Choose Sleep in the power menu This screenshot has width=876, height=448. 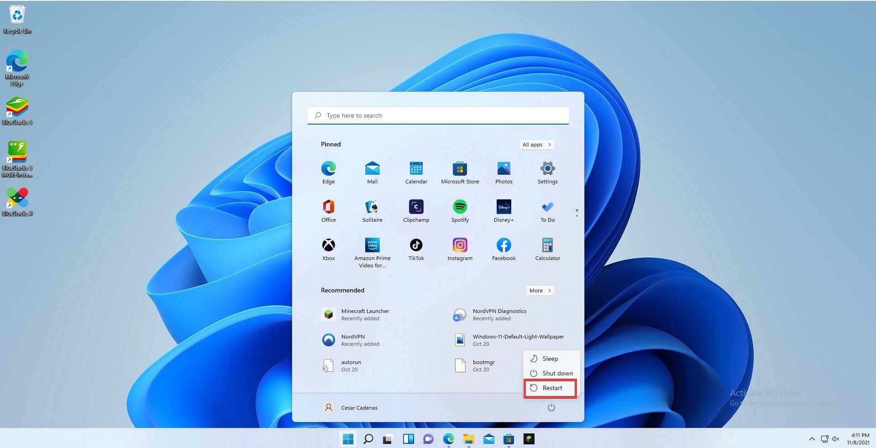click(550, 359)
